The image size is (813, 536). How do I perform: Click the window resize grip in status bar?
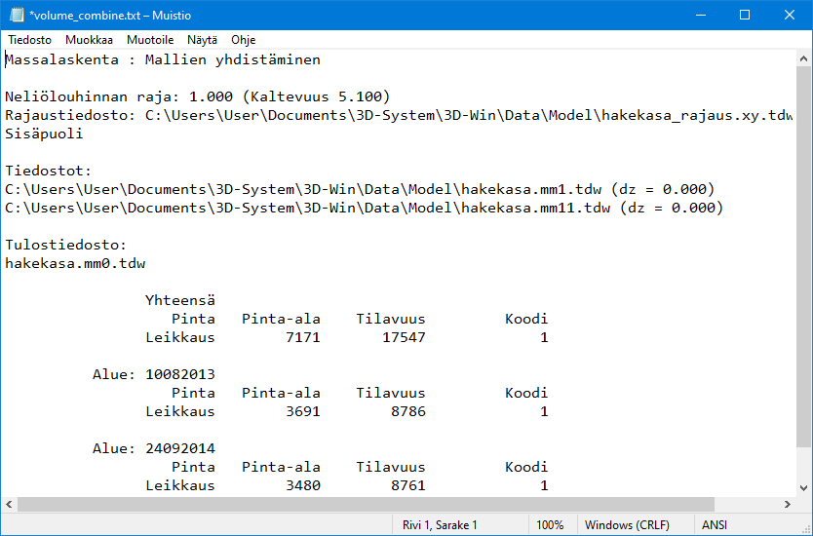pos(805,528)
